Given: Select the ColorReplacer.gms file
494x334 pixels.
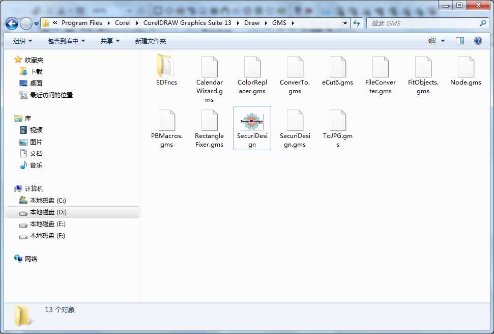Looking at the screenshot, I should tap(252, 75).
